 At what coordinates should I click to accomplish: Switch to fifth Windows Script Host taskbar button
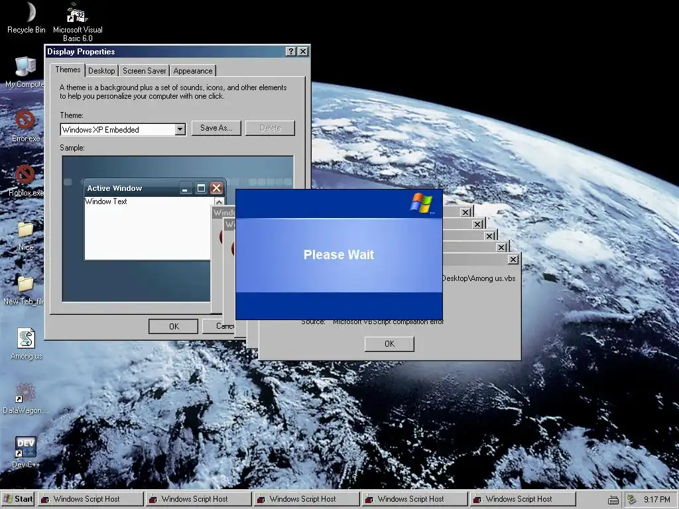(523, 499)
